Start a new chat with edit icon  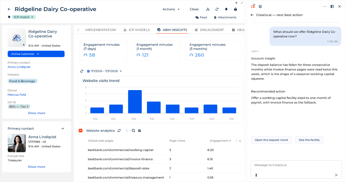coord(260,6)
